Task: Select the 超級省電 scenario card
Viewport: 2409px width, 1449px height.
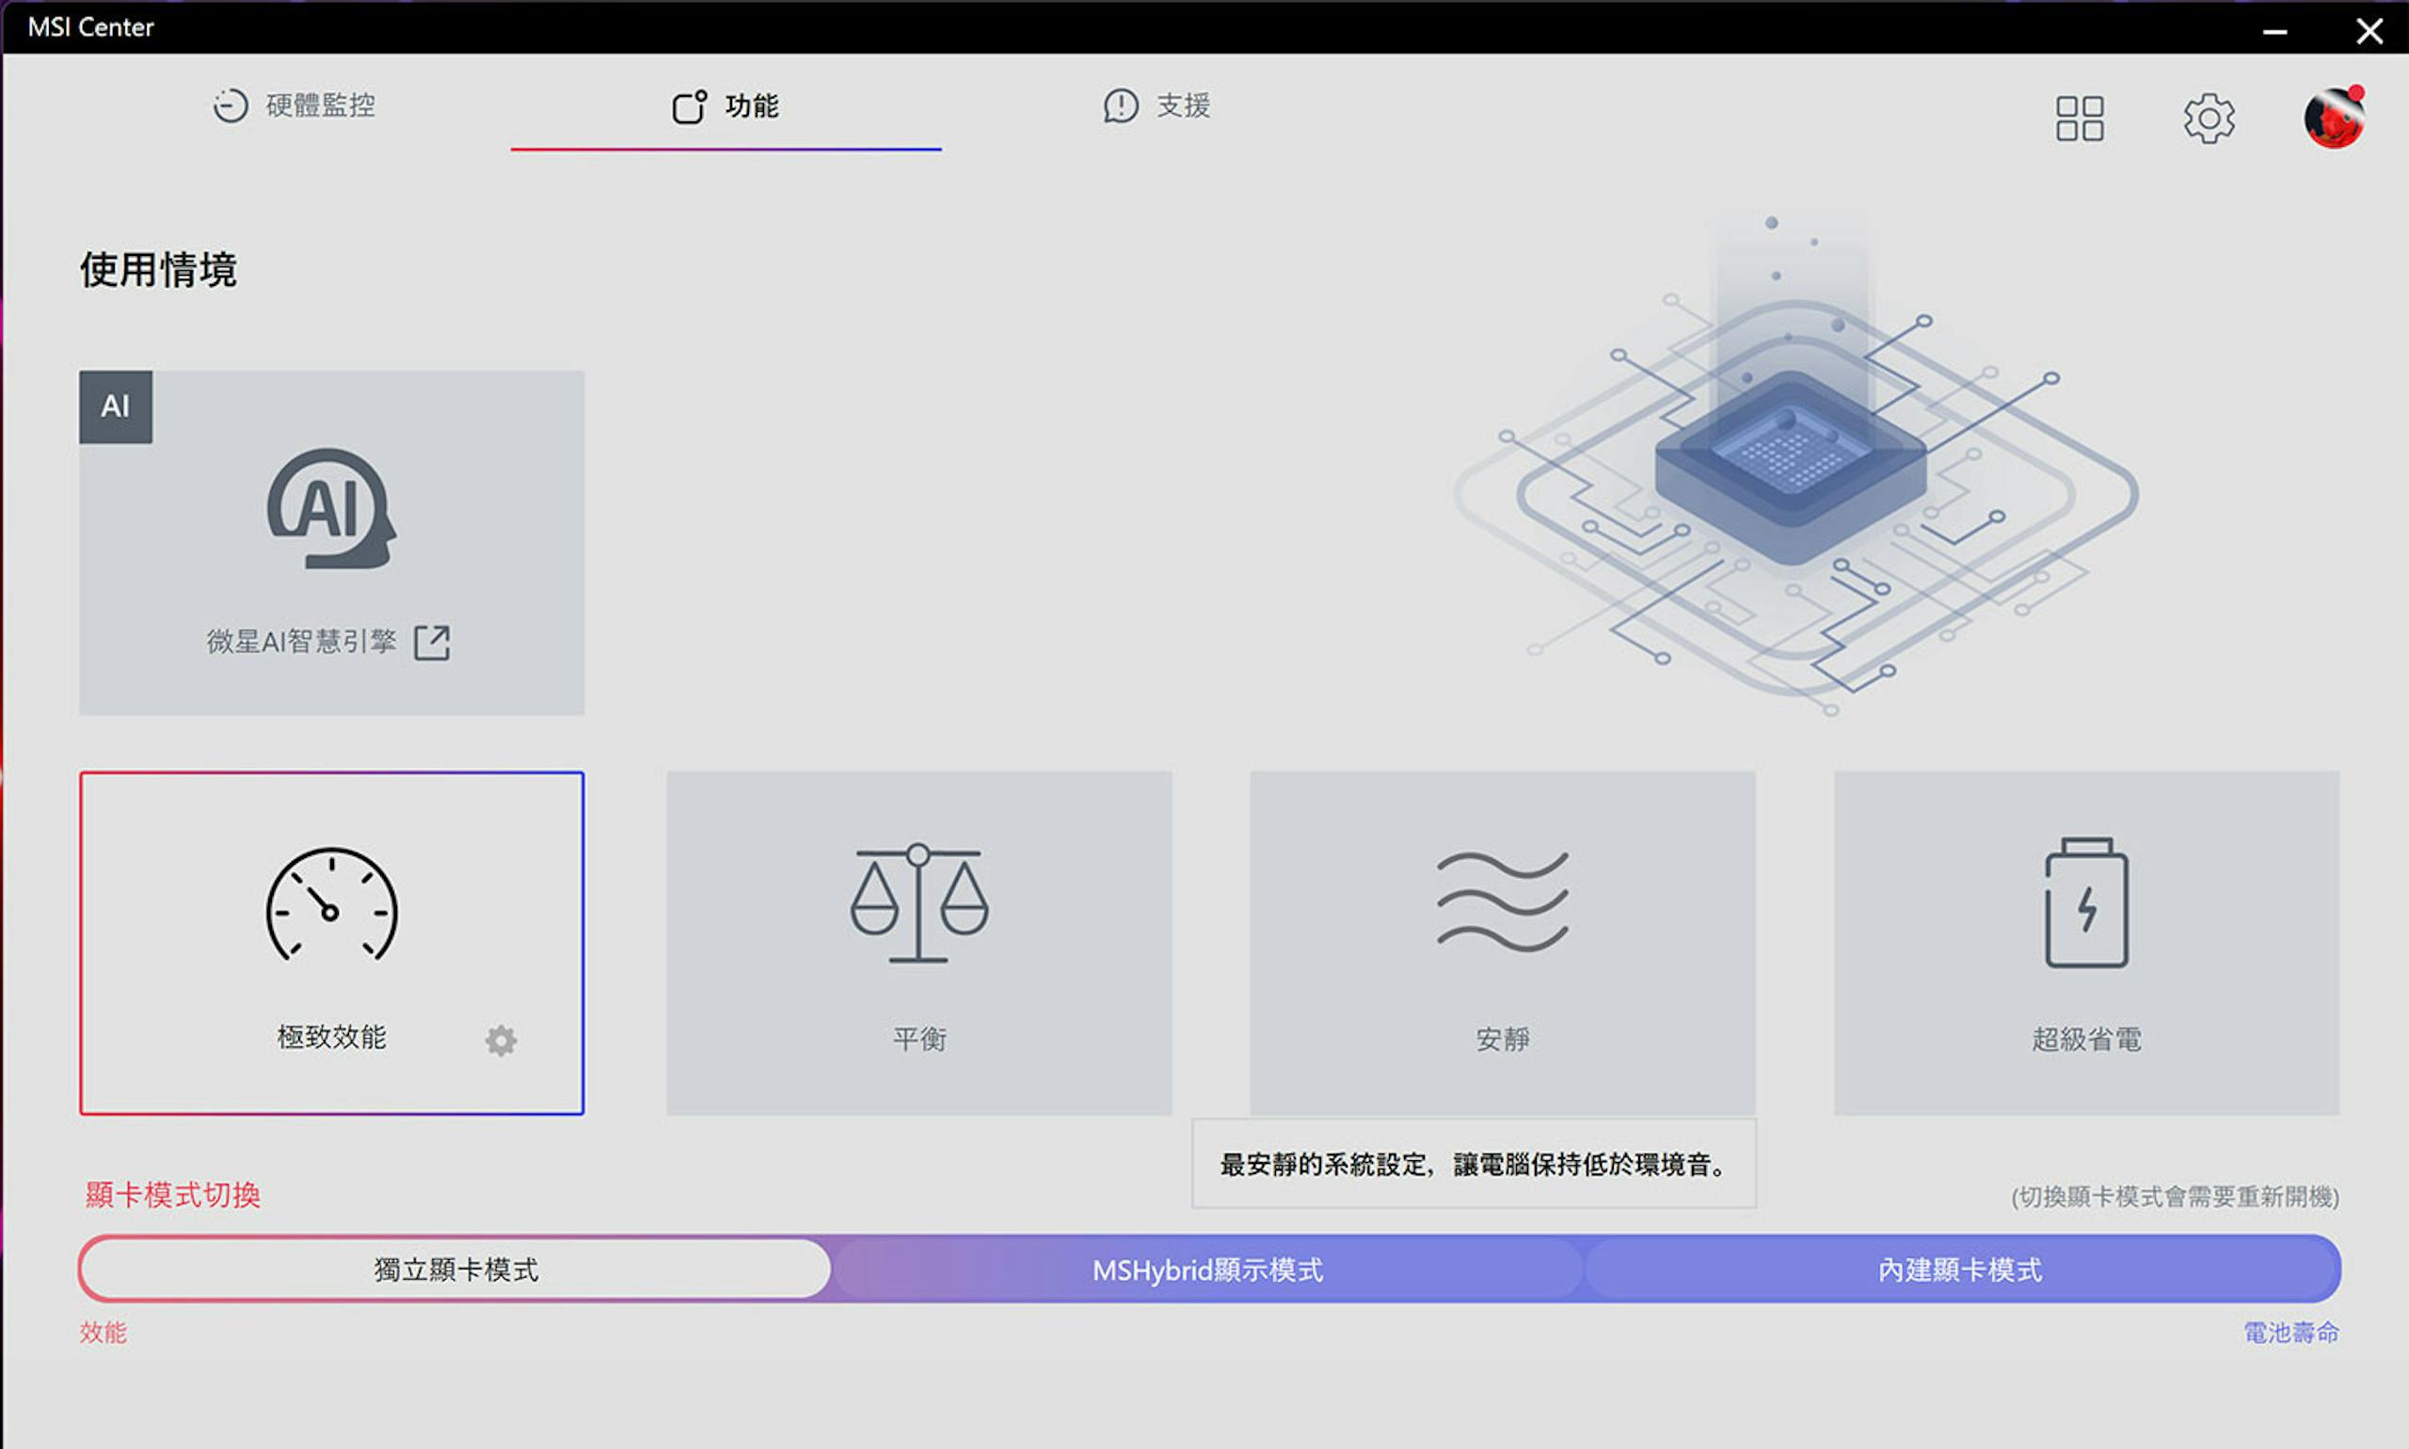Action: tap(2086, 943)
